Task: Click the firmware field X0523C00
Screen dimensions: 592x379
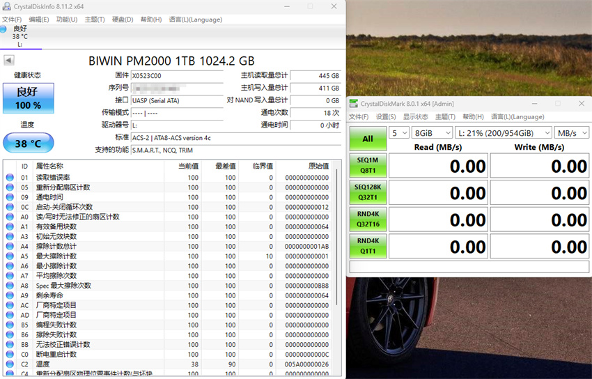Action: [177, 75]
